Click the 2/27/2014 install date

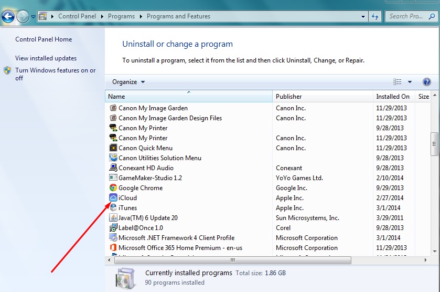[x=390, y=198]
